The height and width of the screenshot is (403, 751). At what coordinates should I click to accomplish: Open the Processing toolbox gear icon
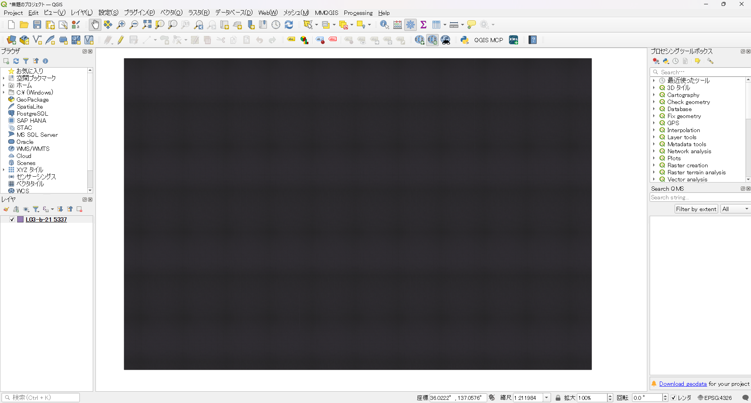(411, 25)
